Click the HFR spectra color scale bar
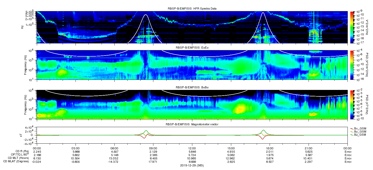The width and height of the screenshot is (373, 170). (x=351, y=27)
